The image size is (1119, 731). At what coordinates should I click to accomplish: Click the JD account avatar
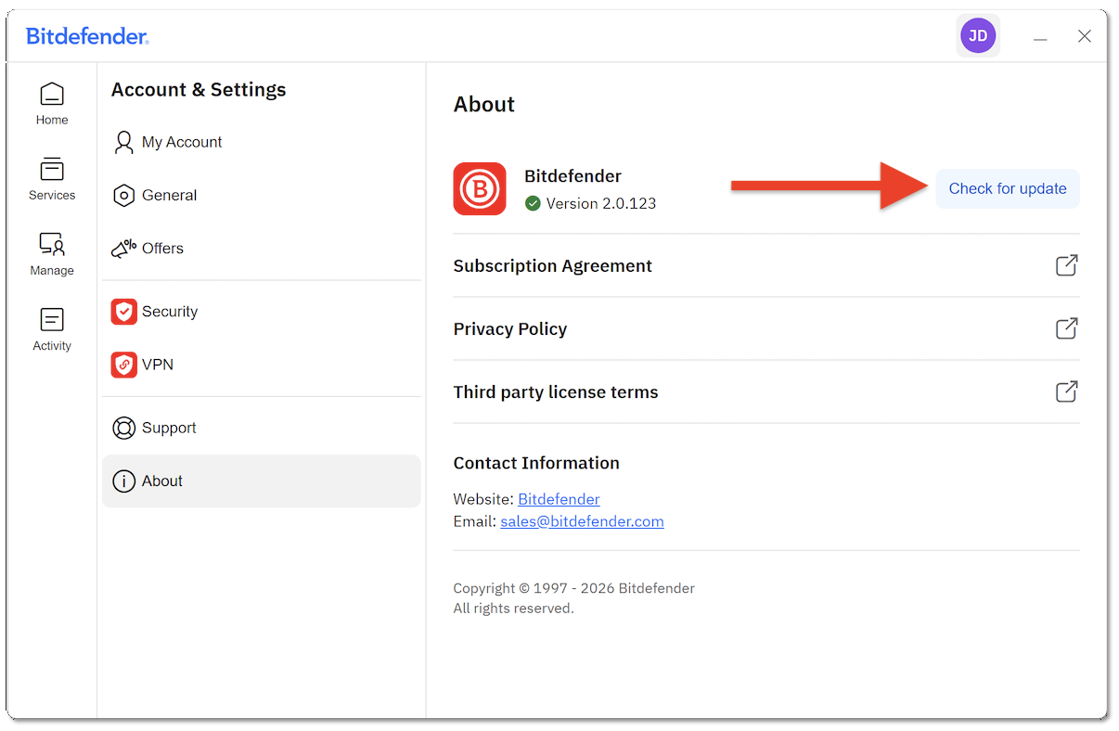tap(978, 36)
